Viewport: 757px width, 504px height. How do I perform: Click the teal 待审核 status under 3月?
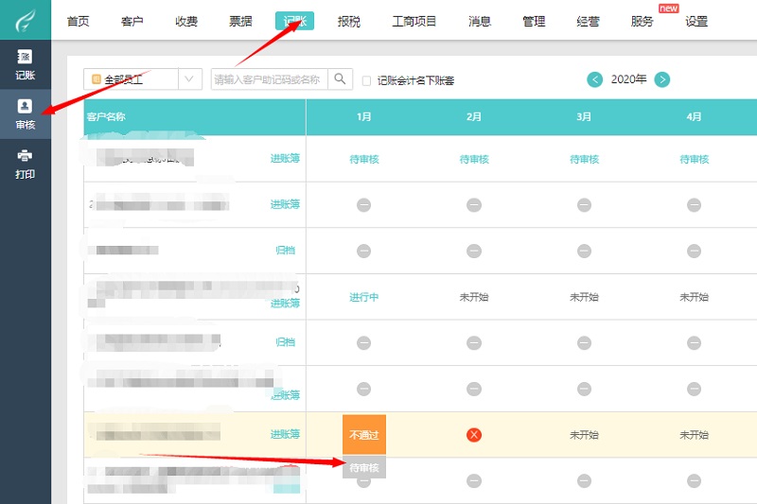pyautogui.click(x=584, y=159)
